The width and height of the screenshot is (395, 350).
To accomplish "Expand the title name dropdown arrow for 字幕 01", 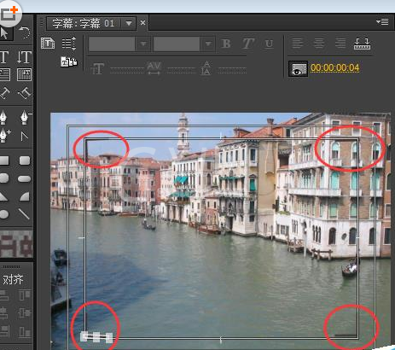I will (129, 23).
